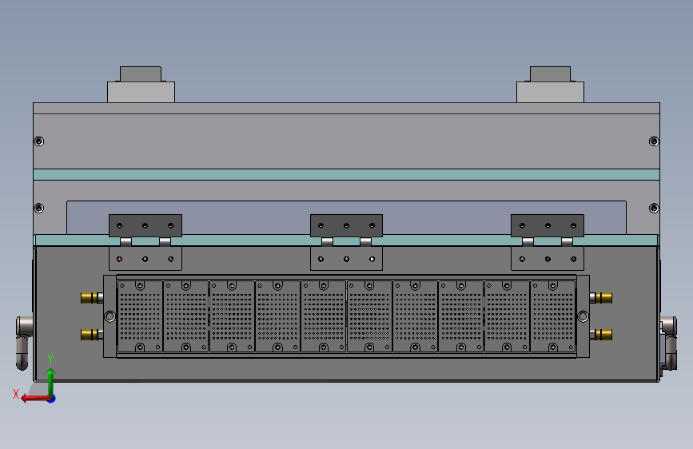Select the magenta hole on left lower hinge plate

coord(119,259)
